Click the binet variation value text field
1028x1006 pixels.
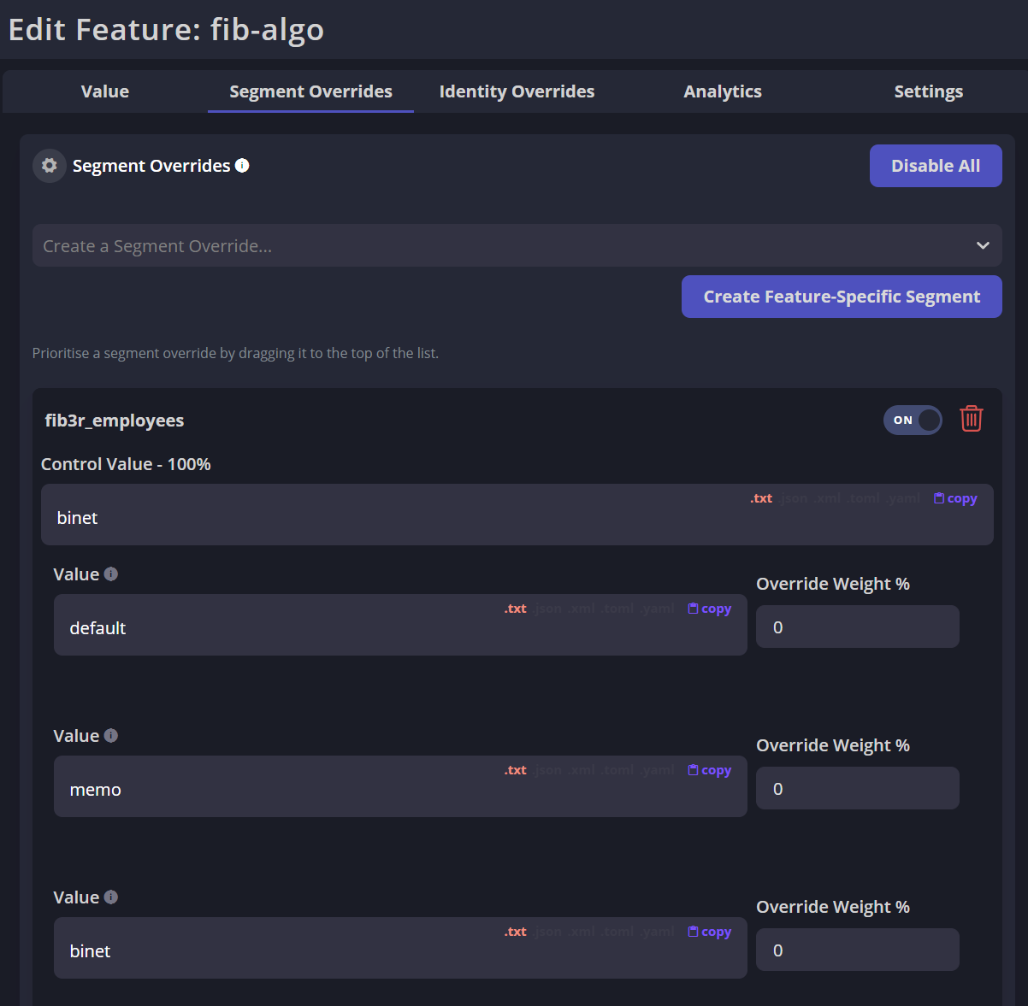(x=400, y=948)
